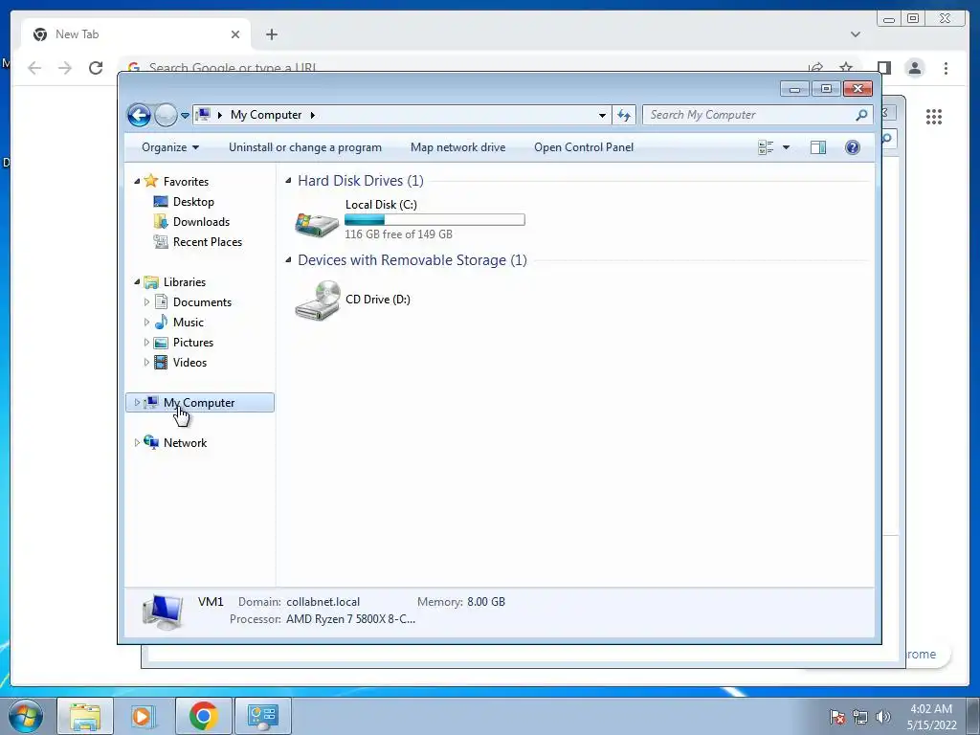Expand the Videos library

pyautogui.click(x=146, y=363)
